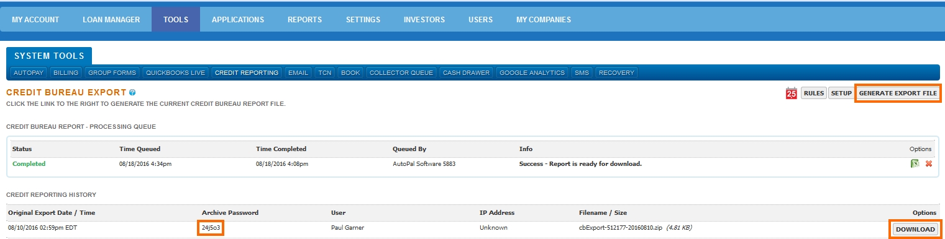
Task: Open My Account menu
Action: tap(35, 20)
